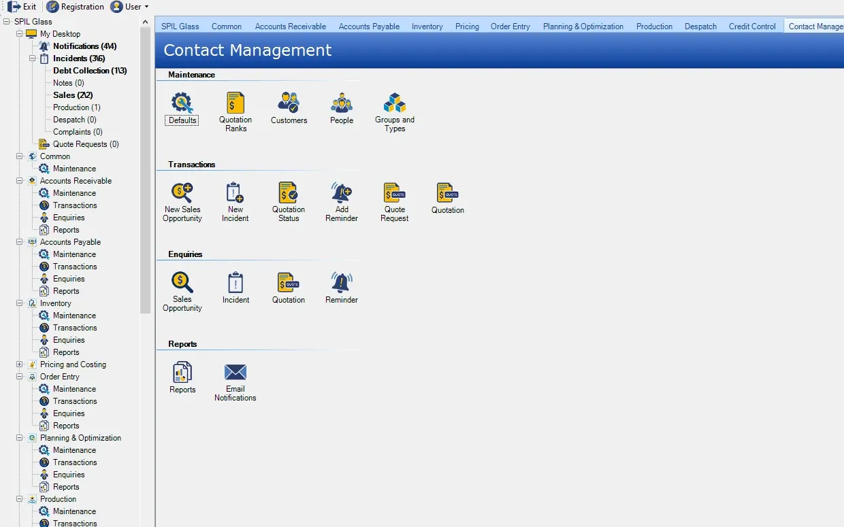The height and width of the screenshot is (527, 844).
Task: Open the Customers maintenance icon
Action: (289, 108)
